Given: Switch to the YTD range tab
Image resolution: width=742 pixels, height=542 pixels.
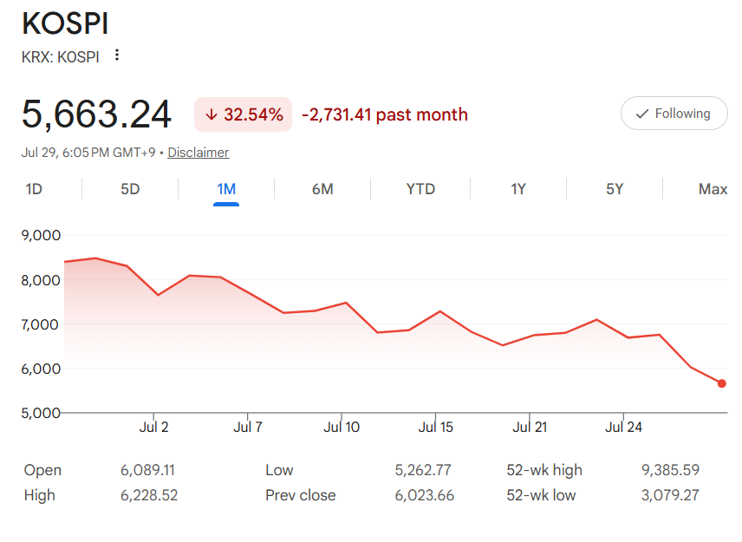Looking at the screenshot, I should [x=420, y=189].
